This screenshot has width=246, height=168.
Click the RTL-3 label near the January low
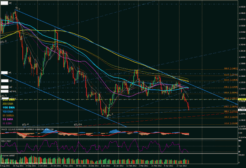click(x=110, y=115)
